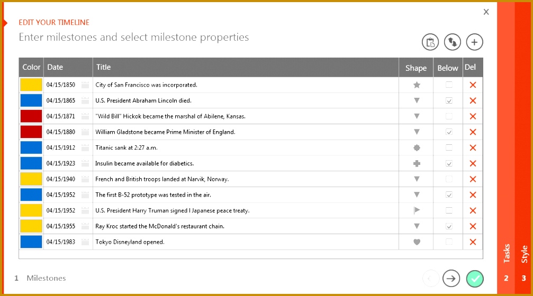Image resolution: width=533 pixels, height=296 pixels.
Task: Open calendar picker for 04/15/1850 date
Action: click(x=85, y=85)
